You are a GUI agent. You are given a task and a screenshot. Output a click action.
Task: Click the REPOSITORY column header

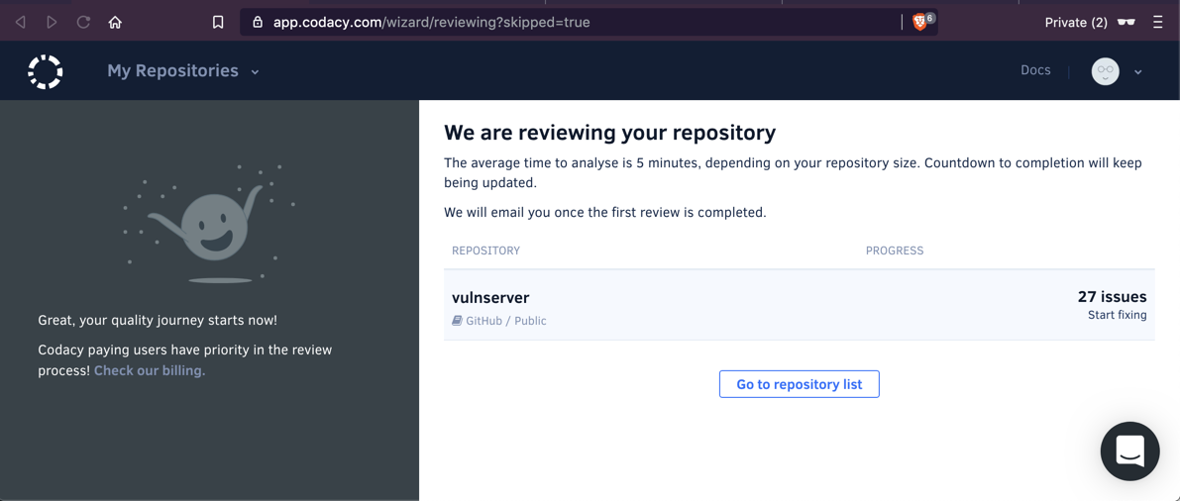coord(485,250)
